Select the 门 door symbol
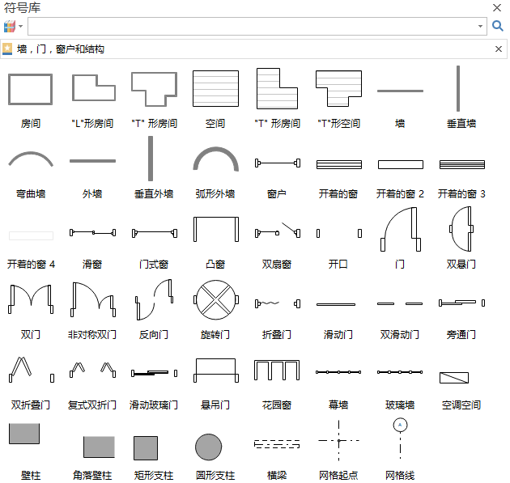This screenshot has width=510, height=483. tap(401, 229)
